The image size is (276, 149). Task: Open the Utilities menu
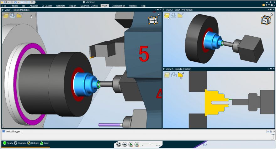[x=133, y=6]
